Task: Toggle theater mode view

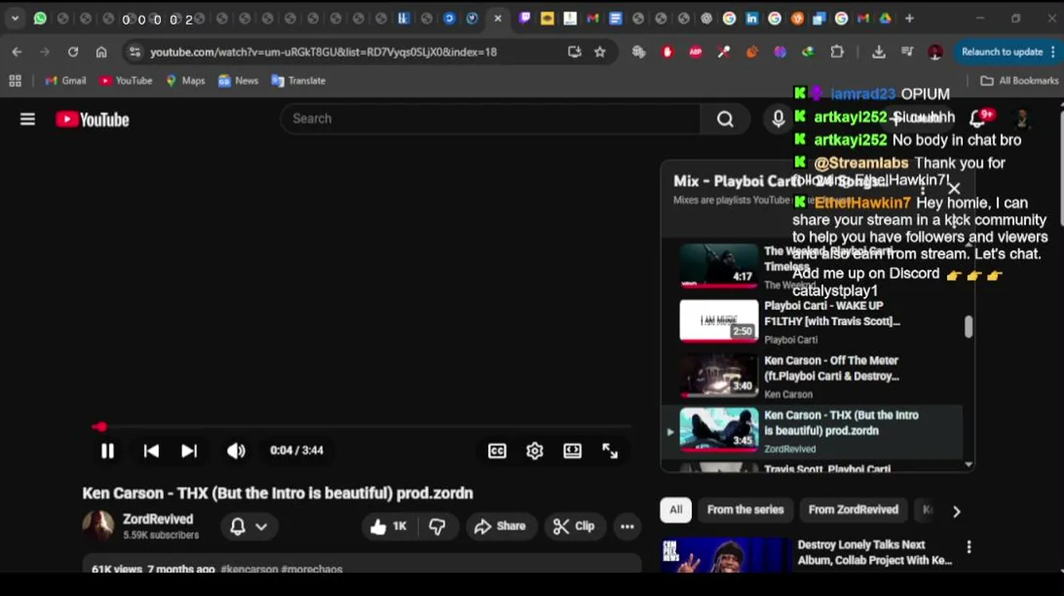Action: point(573,451)
